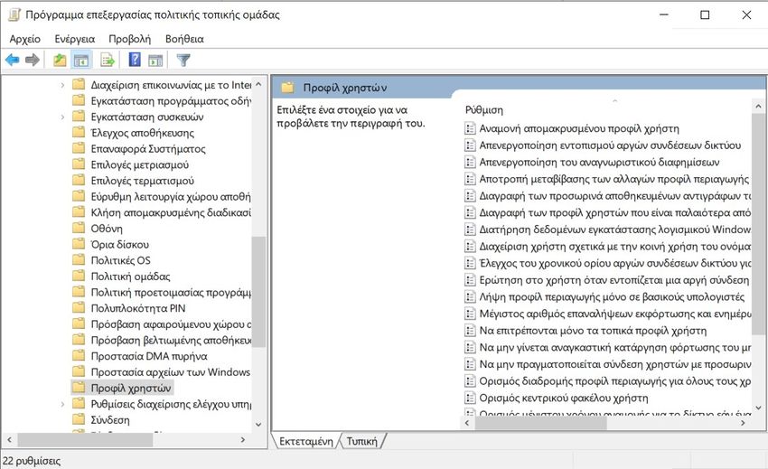Click folder icon of Πολιτικές OS
This screenshot has width=768, height=469.
[79, 259]
